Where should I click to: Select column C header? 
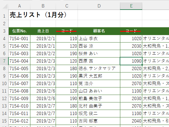(67, 6)
